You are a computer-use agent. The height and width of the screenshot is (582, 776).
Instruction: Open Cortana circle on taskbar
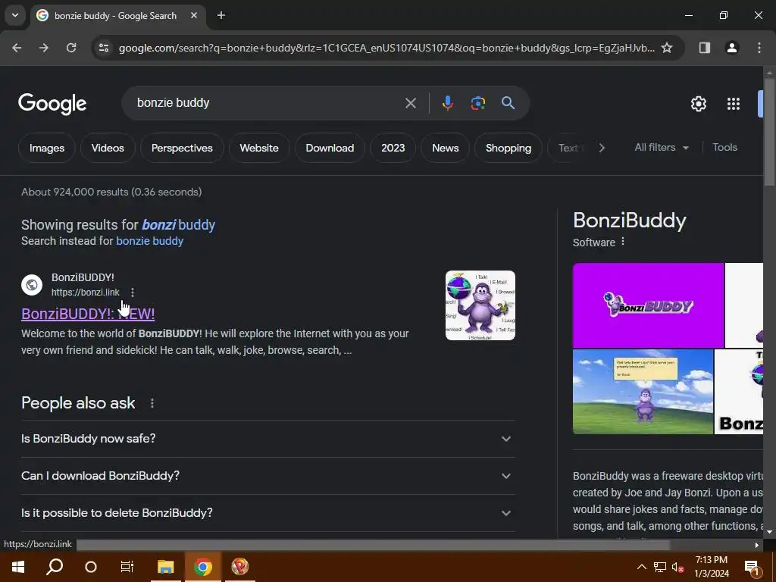pos(91,567)
